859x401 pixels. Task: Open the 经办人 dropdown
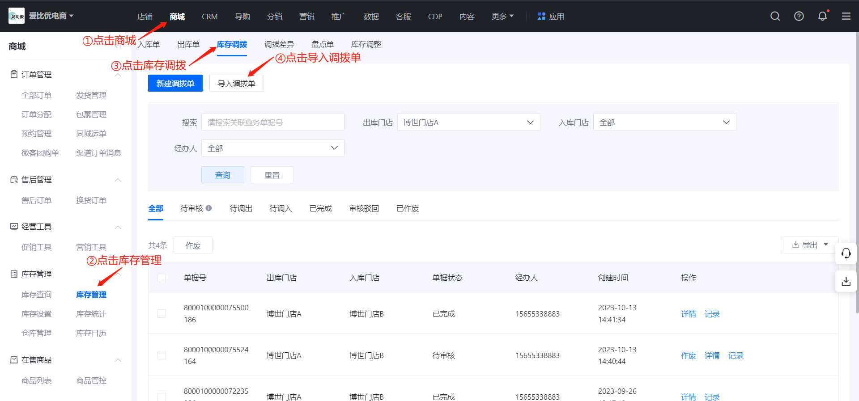pyautogui.click(x=272, y=148)
